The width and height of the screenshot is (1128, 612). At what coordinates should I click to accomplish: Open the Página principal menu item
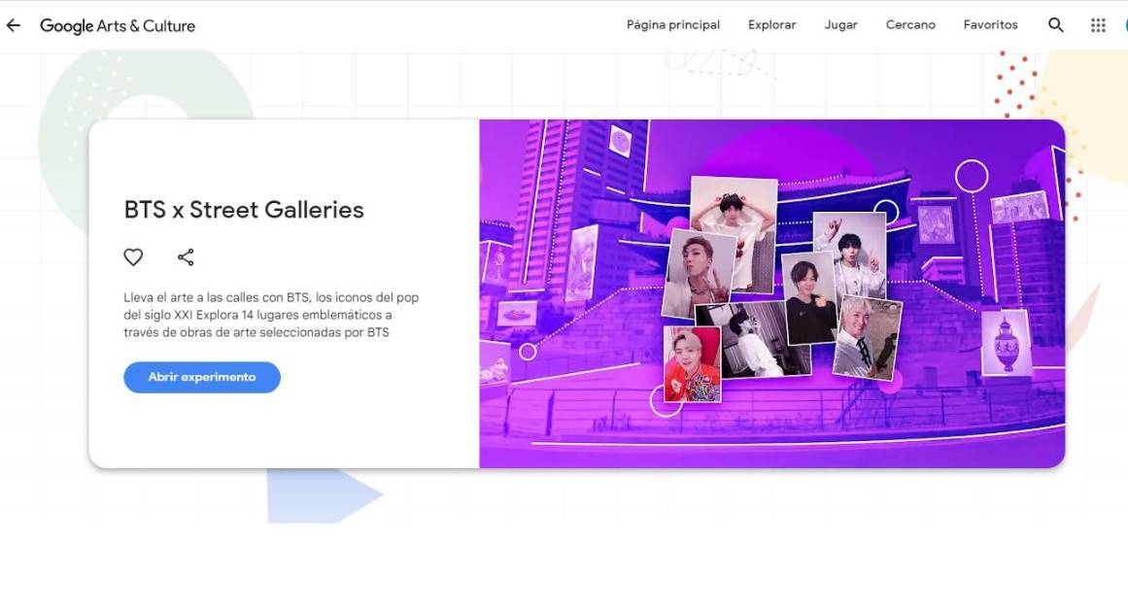[672, 24]
